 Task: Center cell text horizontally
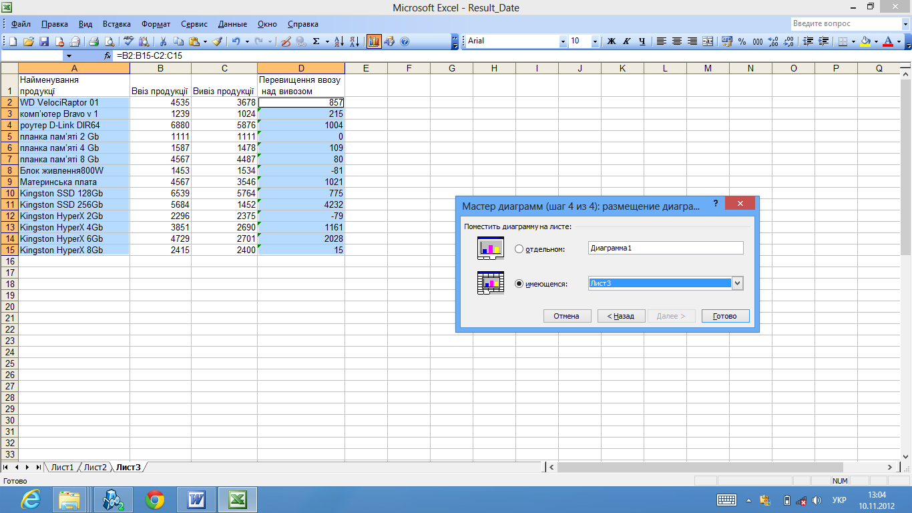coord(677,41)
